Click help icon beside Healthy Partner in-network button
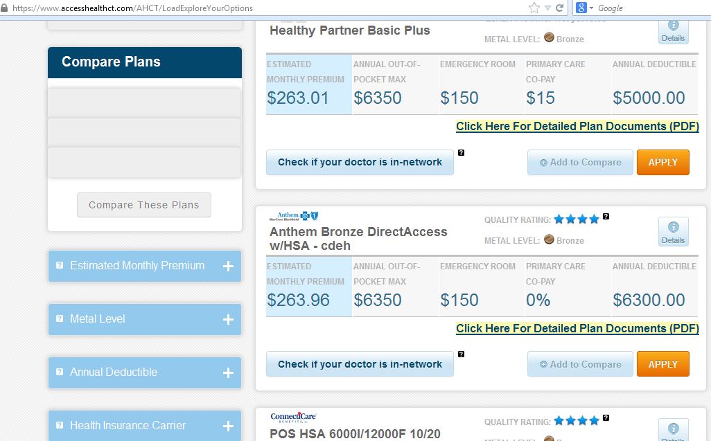The width and height of the screenshot is (711, 441). click(x=462, y=152)
